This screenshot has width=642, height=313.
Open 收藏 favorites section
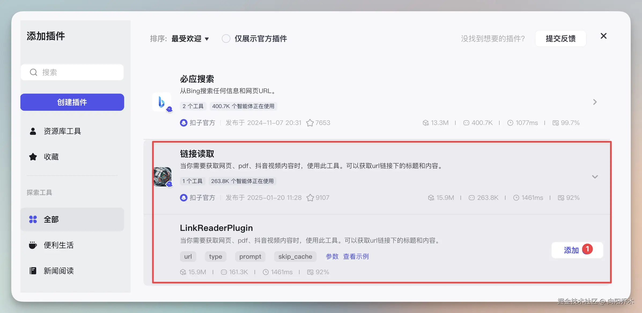pos(51,157)
